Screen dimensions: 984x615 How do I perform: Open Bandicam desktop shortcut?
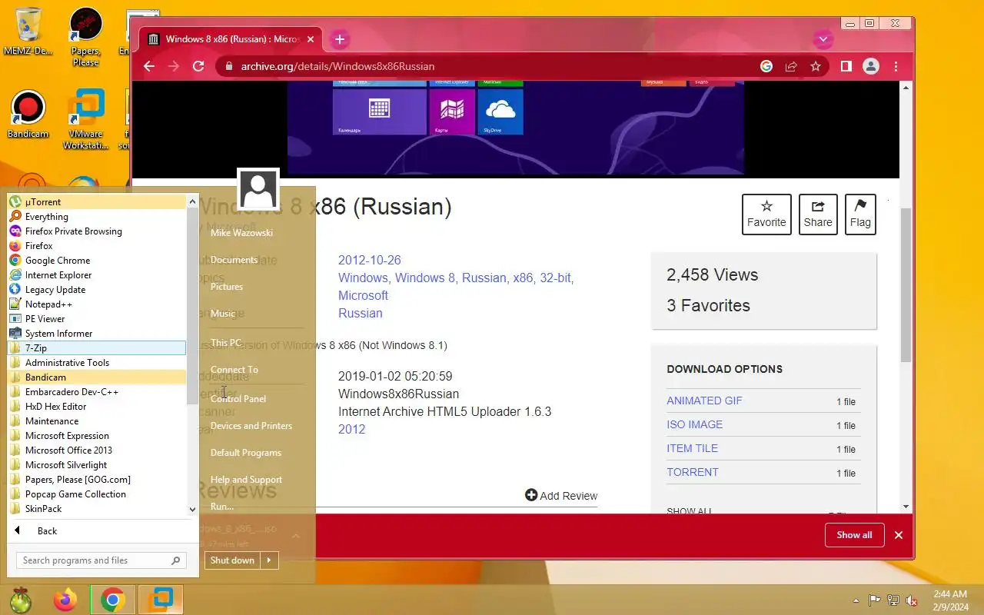(x=28, y=115)
